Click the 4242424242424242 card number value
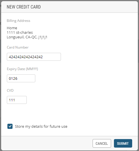 [26, 57]
